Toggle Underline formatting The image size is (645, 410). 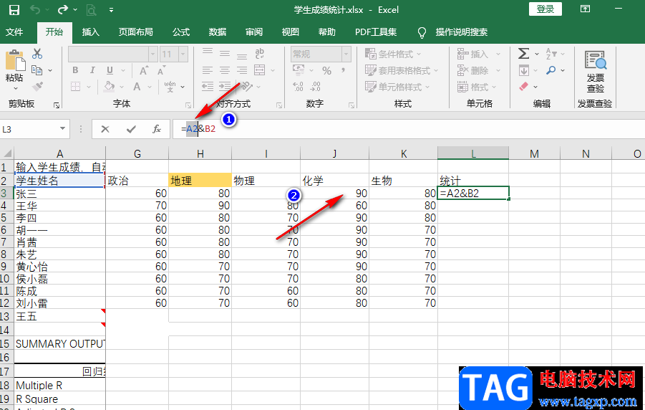(x=110, y=70)
